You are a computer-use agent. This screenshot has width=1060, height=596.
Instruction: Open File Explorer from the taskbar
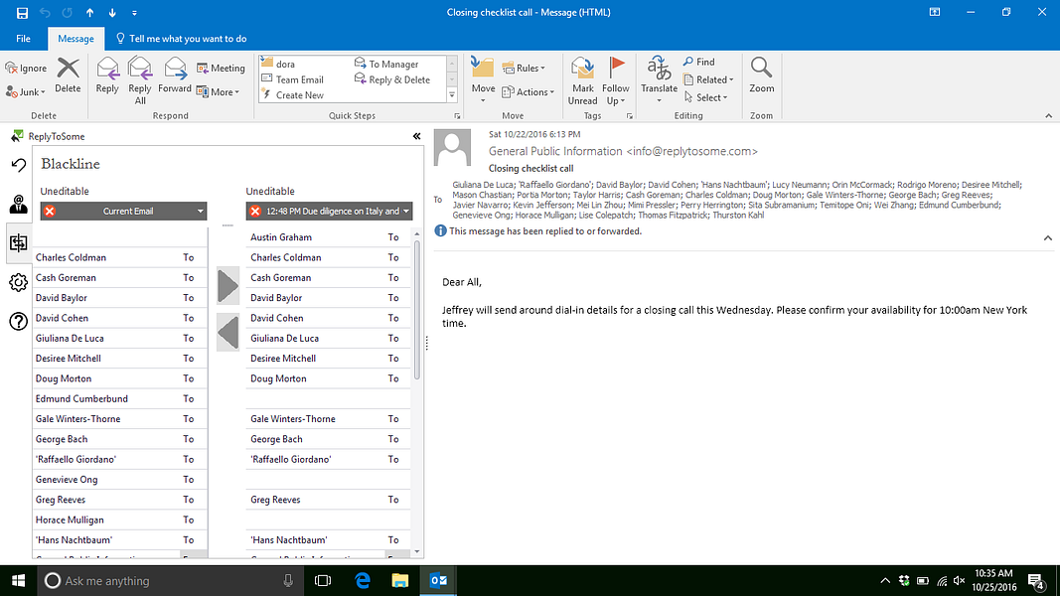400,580
